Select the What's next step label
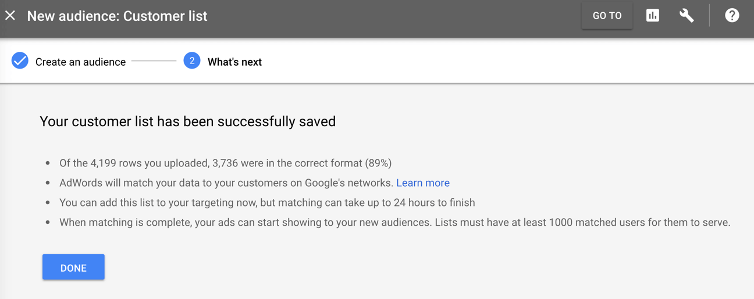 click(234, 62)
